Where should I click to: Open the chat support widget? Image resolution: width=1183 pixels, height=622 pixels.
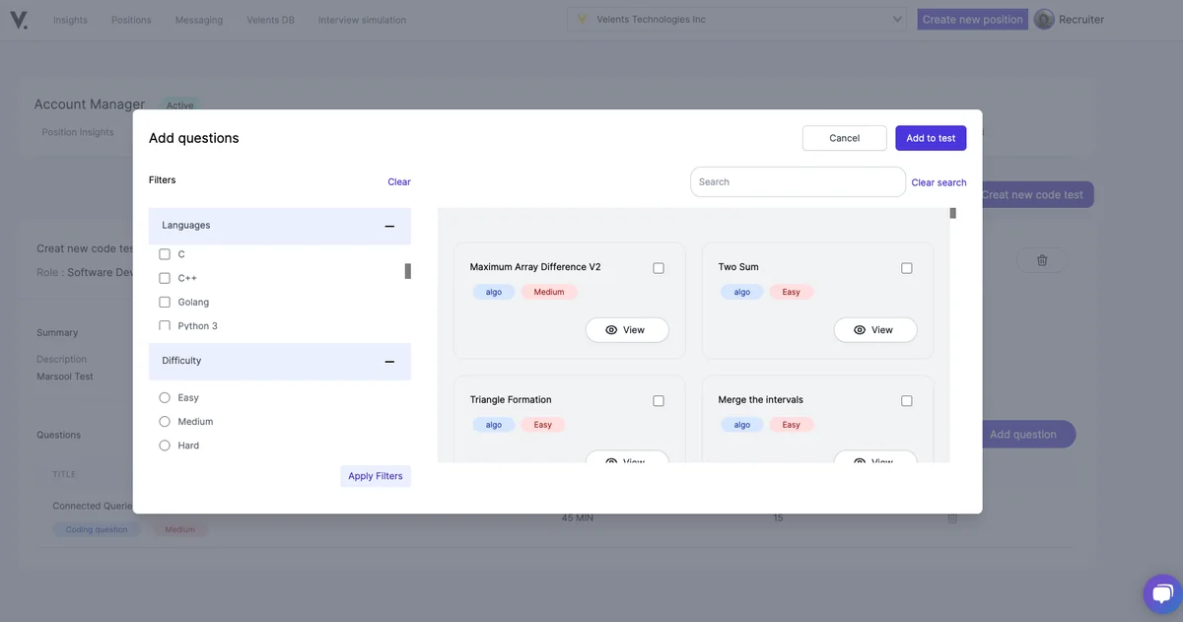tap(1163, 593)
